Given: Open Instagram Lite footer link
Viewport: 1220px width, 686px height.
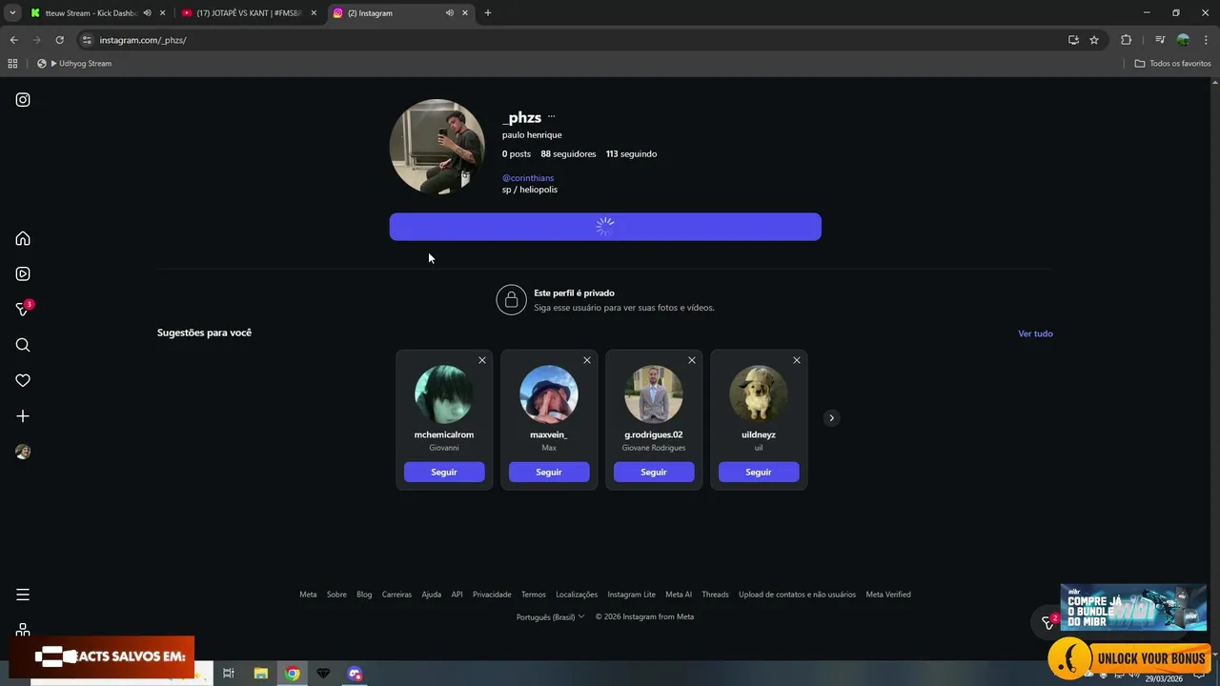Looking at the screenshot, I should point(631,595).
